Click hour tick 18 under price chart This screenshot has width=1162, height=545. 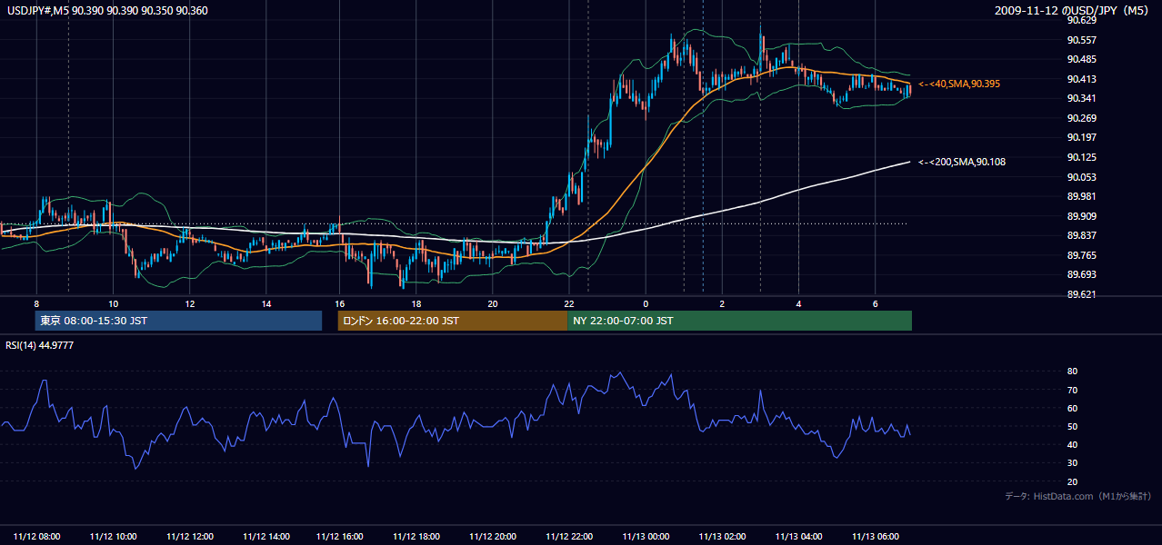[416, 303]
